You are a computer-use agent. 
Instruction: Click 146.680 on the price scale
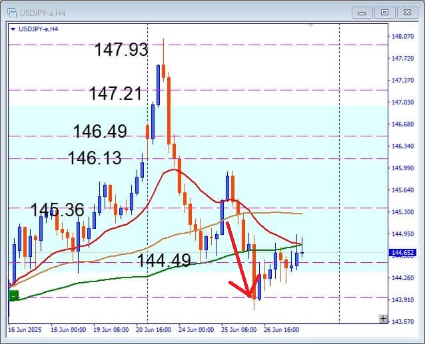tap(403, 124)
